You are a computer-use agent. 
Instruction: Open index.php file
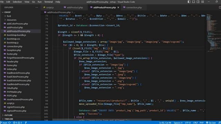(x=12, y=69)
